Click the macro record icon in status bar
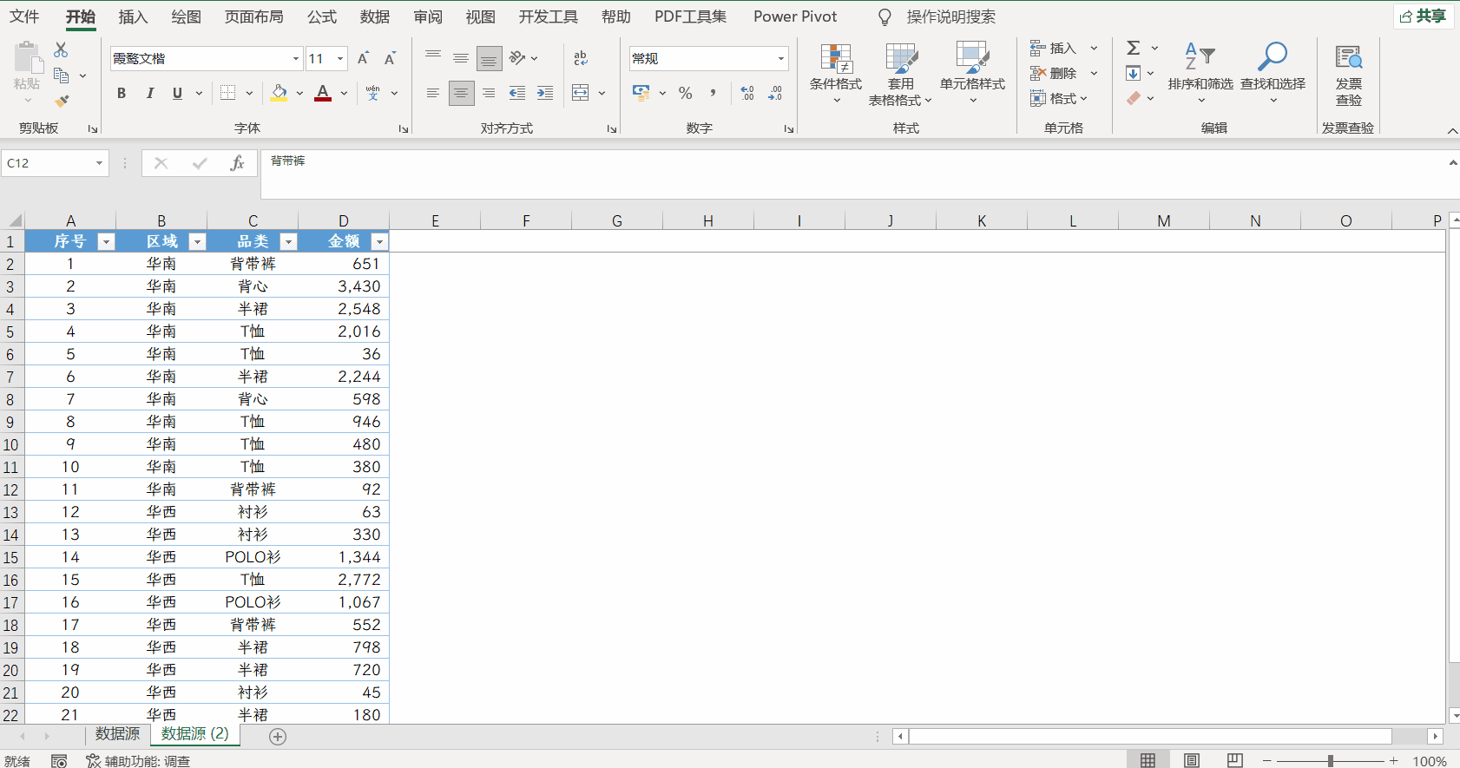Image resolution: width=1460 pixels, height=768 pixels. [59, 761]
